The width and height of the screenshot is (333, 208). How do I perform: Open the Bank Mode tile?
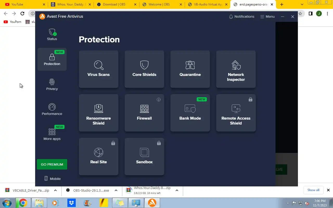click(190, 113)
